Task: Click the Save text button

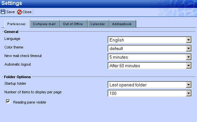Action: [x=11, y=12]
